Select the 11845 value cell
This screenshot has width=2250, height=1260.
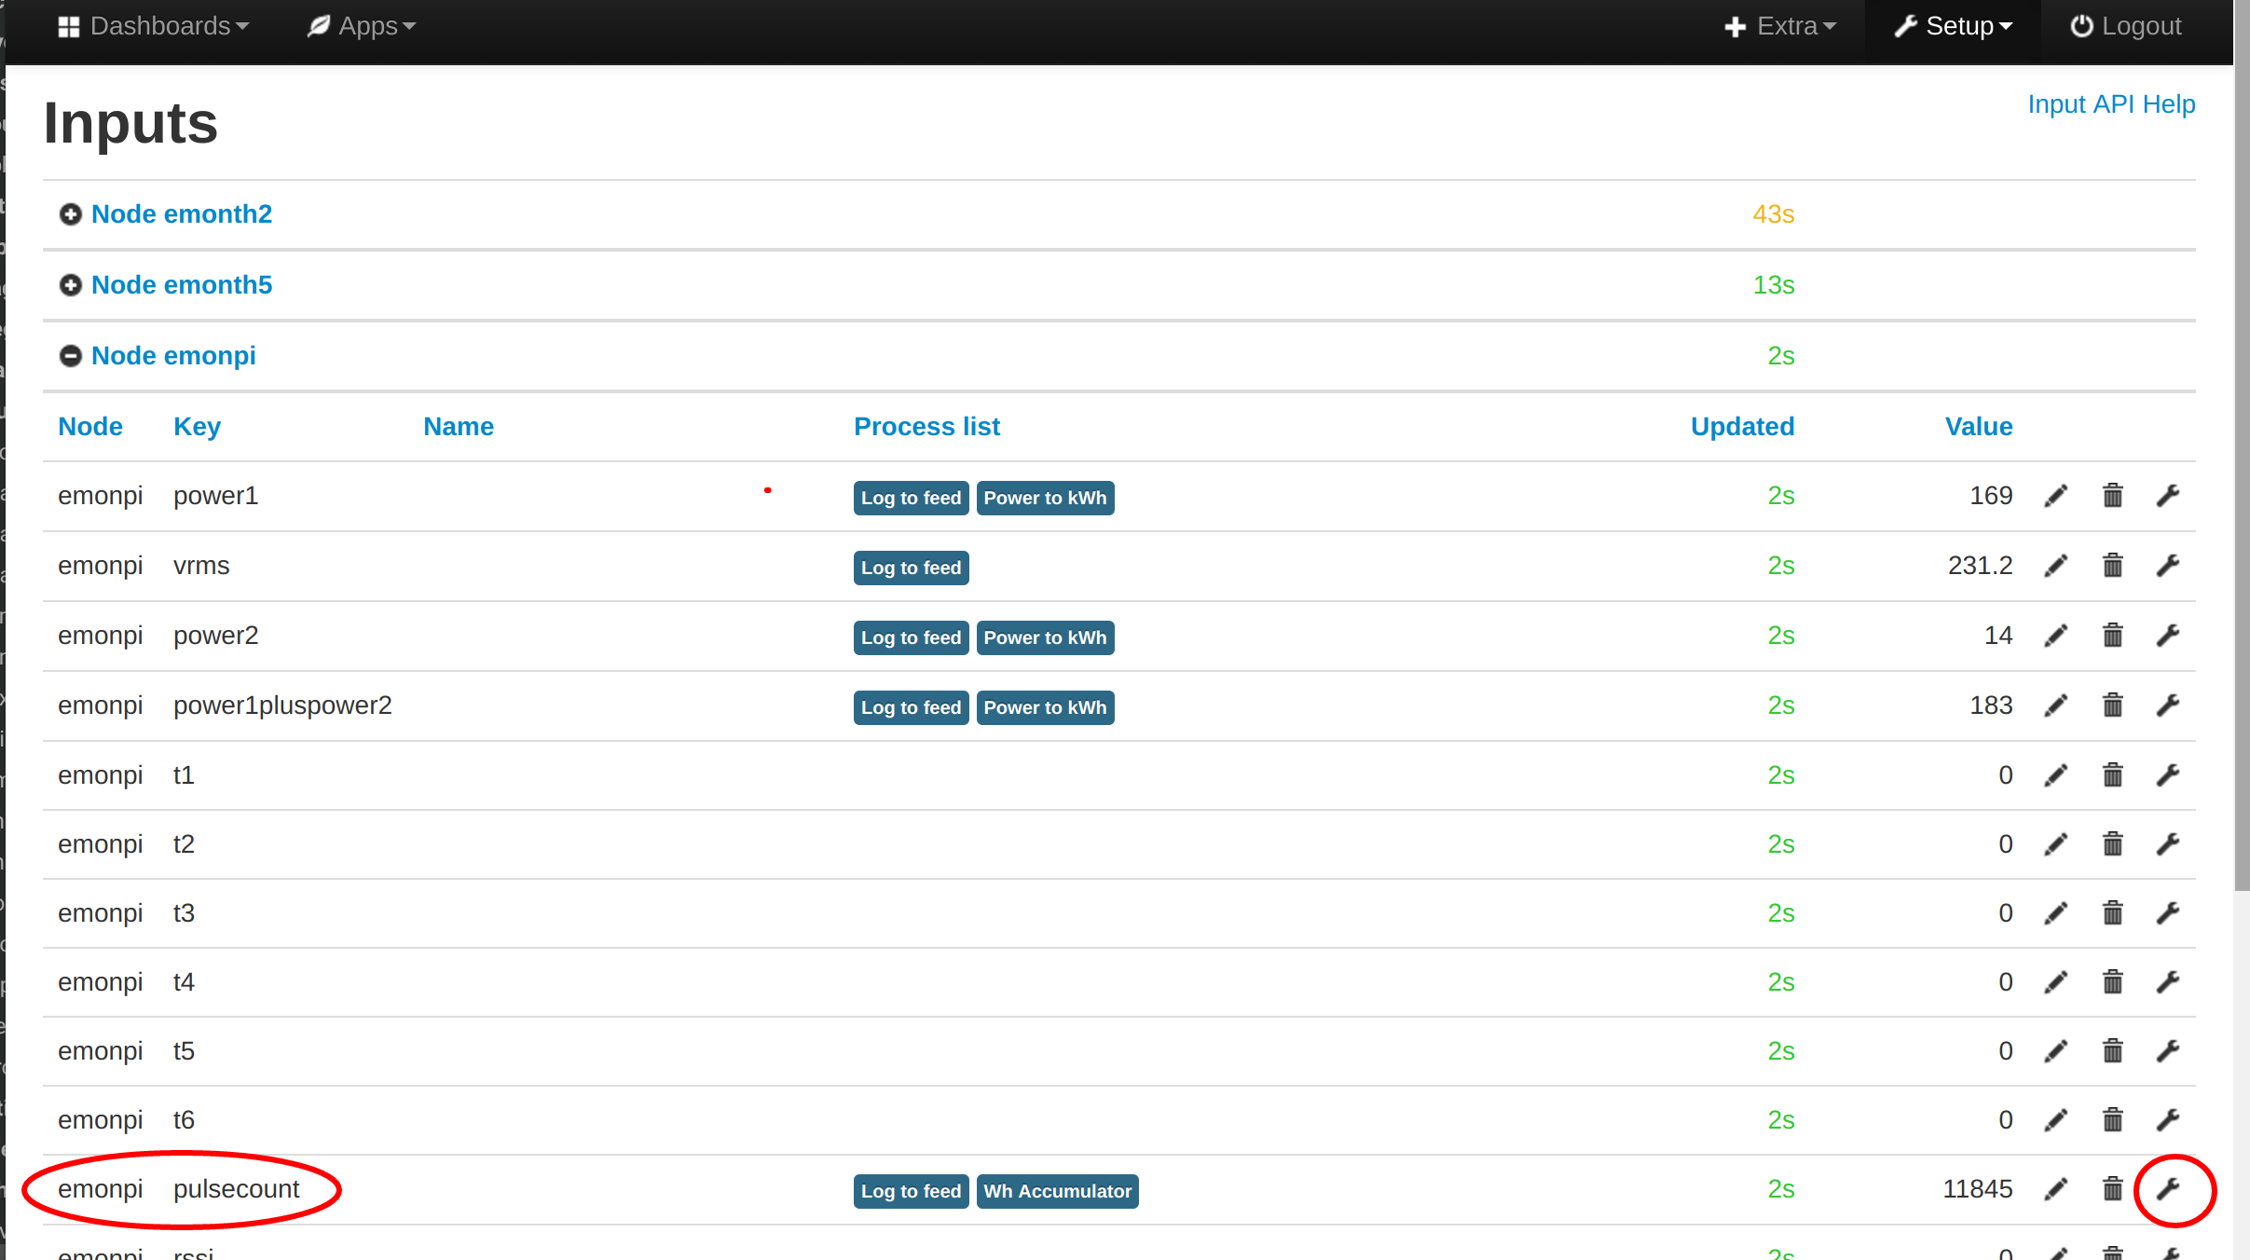click(x=1977, y=1189)
